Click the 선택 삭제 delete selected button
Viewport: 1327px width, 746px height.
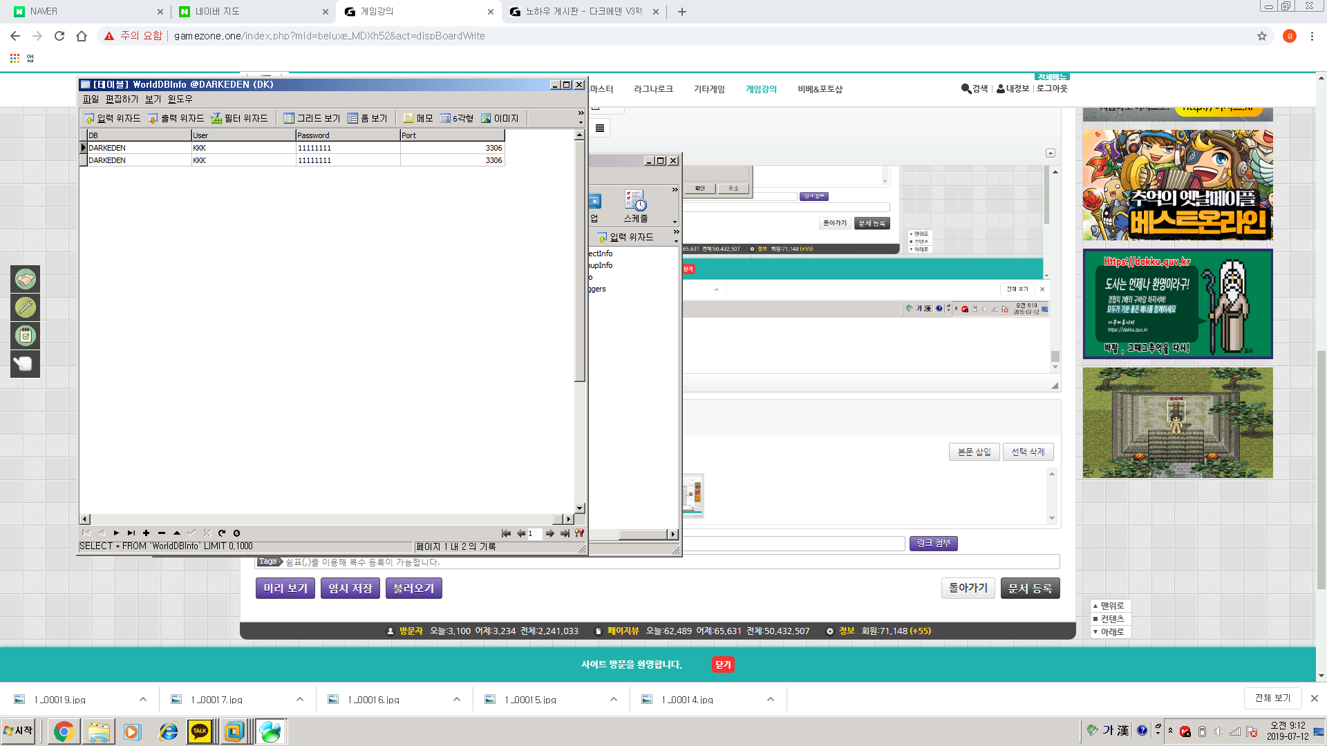tap(1028, 452)
